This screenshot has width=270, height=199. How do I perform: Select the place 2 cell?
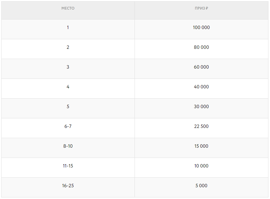pyautogui.click(x=68, y=47)
